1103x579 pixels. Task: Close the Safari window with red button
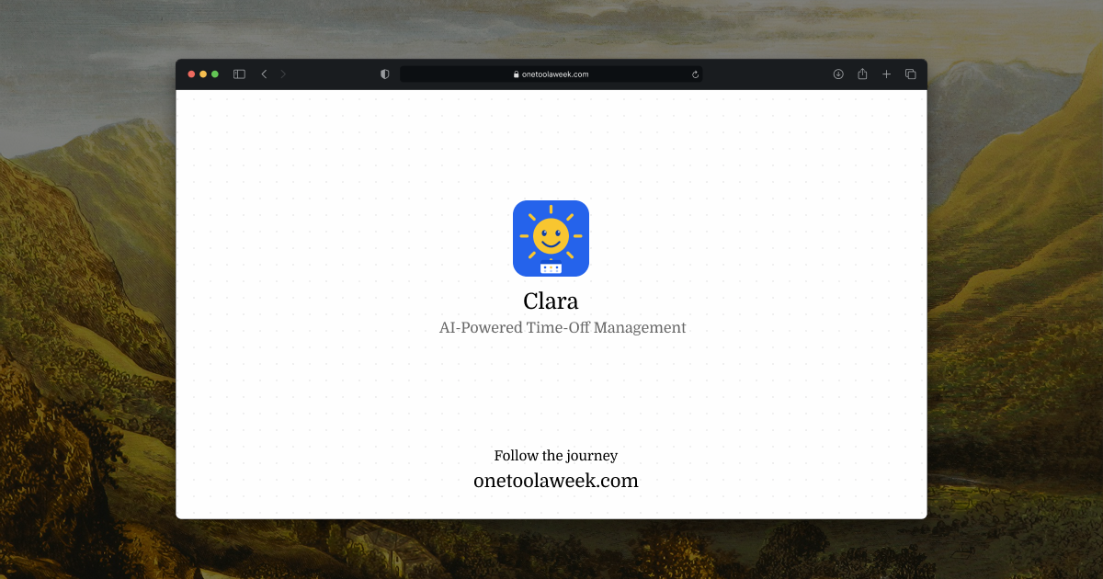click(x=192, y=74)
